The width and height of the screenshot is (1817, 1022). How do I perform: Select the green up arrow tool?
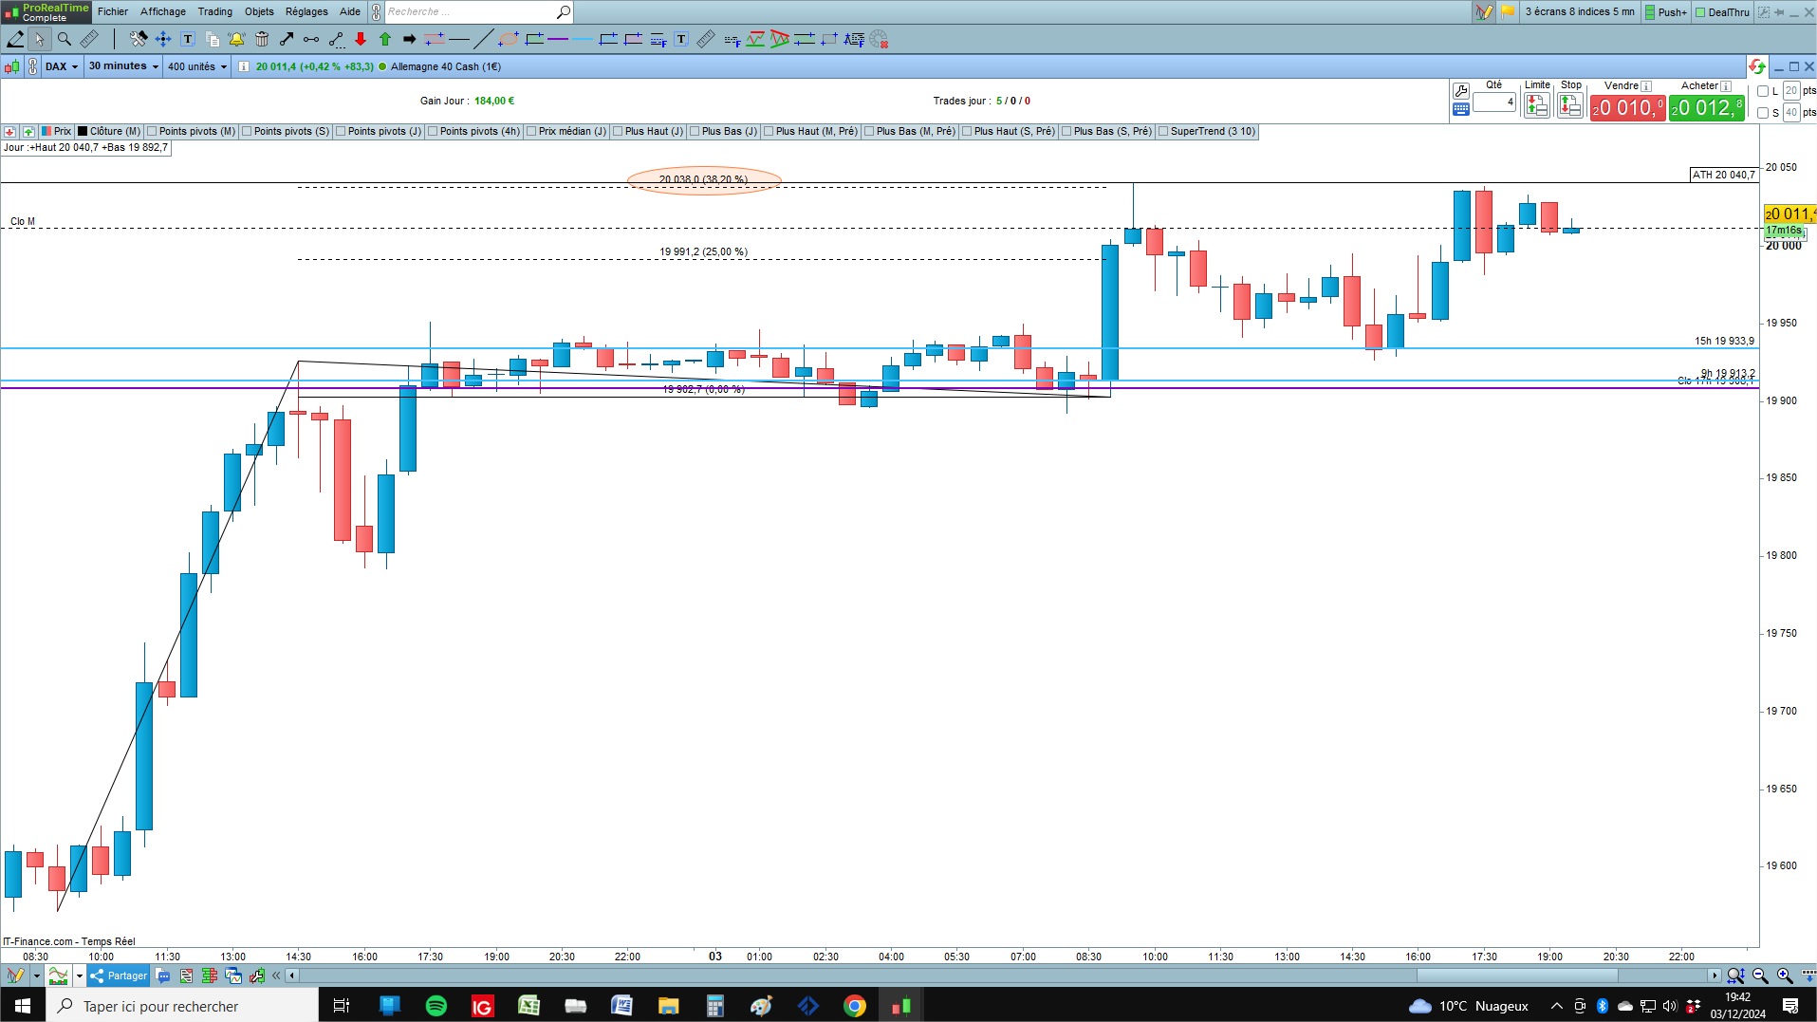tap(385, 39)
